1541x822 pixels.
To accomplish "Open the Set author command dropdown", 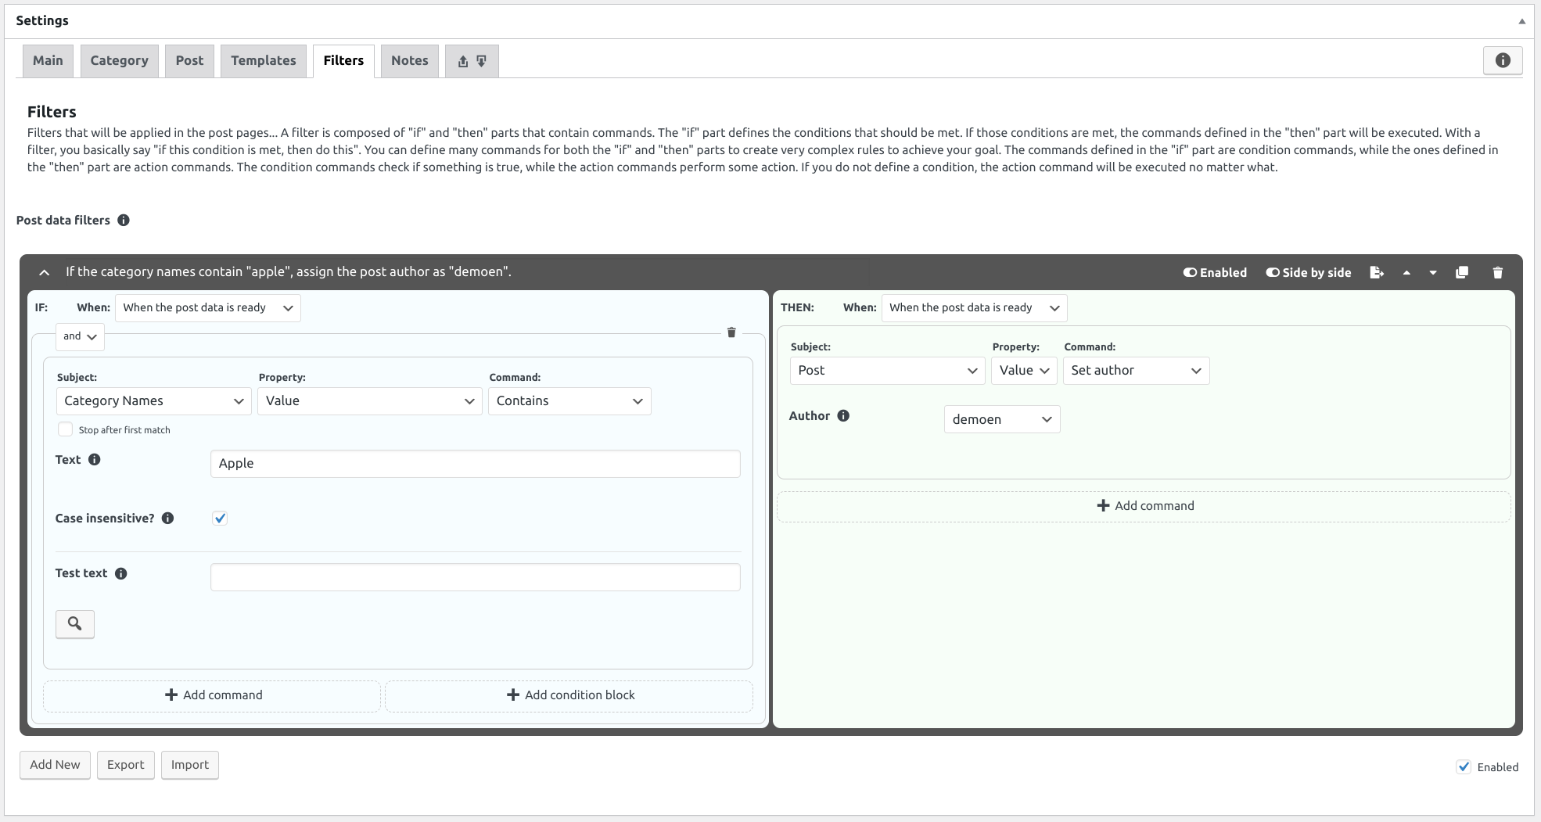I will [1136, 371].
